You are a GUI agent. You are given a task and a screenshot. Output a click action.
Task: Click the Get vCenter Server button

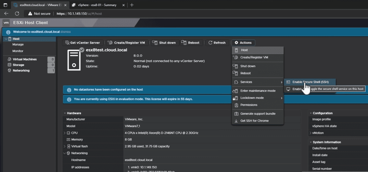[83, 43]
